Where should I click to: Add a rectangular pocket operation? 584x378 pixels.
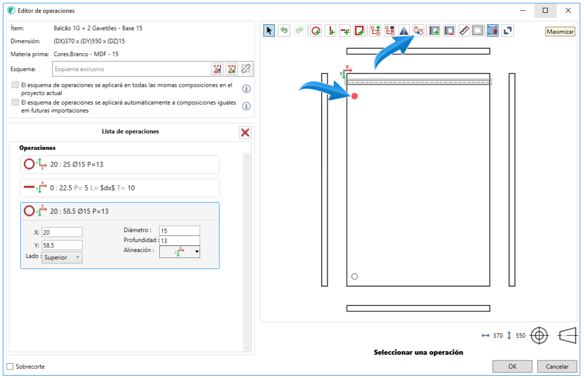(359, 31)
